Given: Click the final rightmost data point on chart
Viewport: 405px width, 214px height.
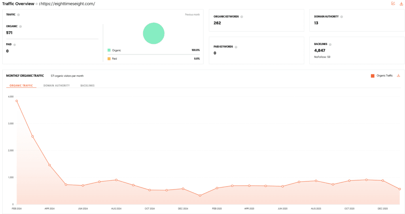Looking at the screenshot, I should pos(399,189).
